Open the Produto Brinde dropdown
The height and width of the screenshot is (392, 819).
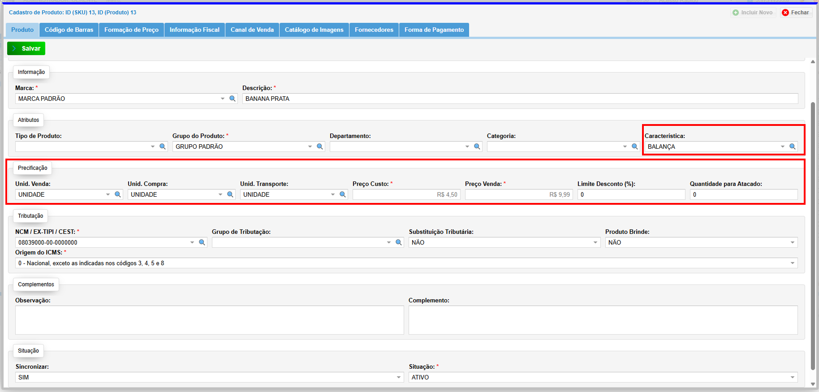click(x=792, y=242)
